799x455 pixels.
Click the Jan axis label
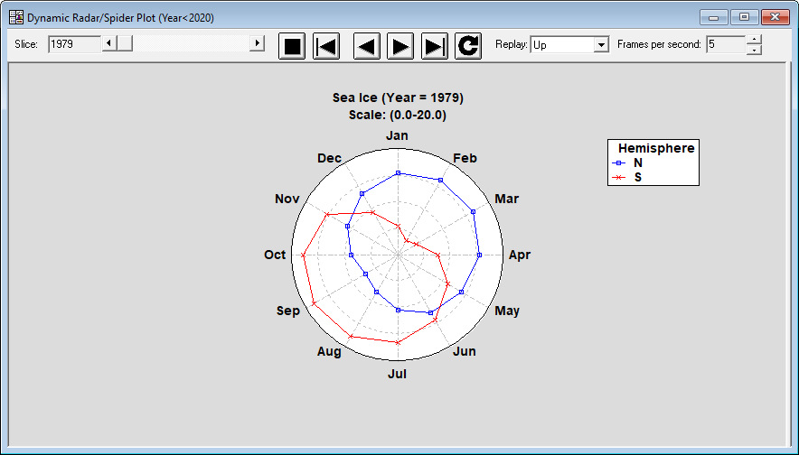pyautogui.click(x=397, y=135)
